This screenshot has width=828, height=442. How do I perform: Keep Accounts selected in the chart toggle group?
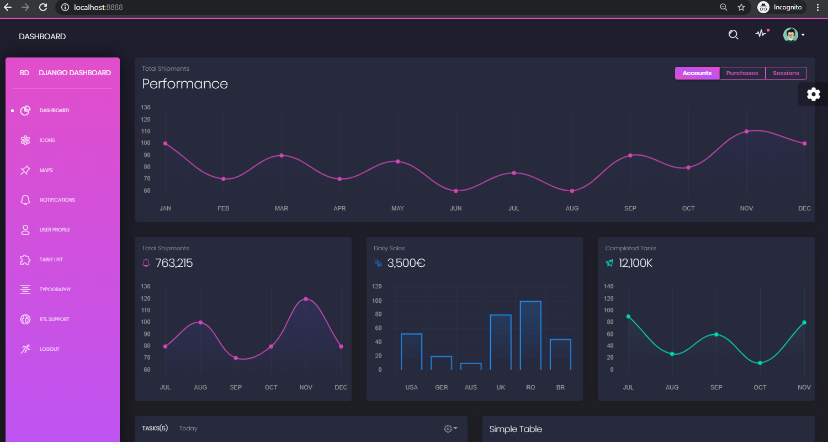pyautogui.click(x=697, y=72)
